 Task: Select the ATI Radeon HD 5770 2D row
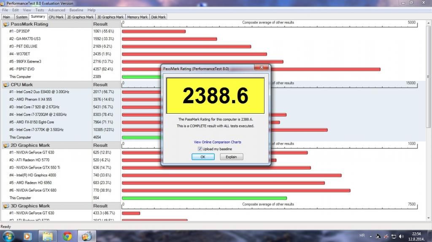tap(61, 160)
